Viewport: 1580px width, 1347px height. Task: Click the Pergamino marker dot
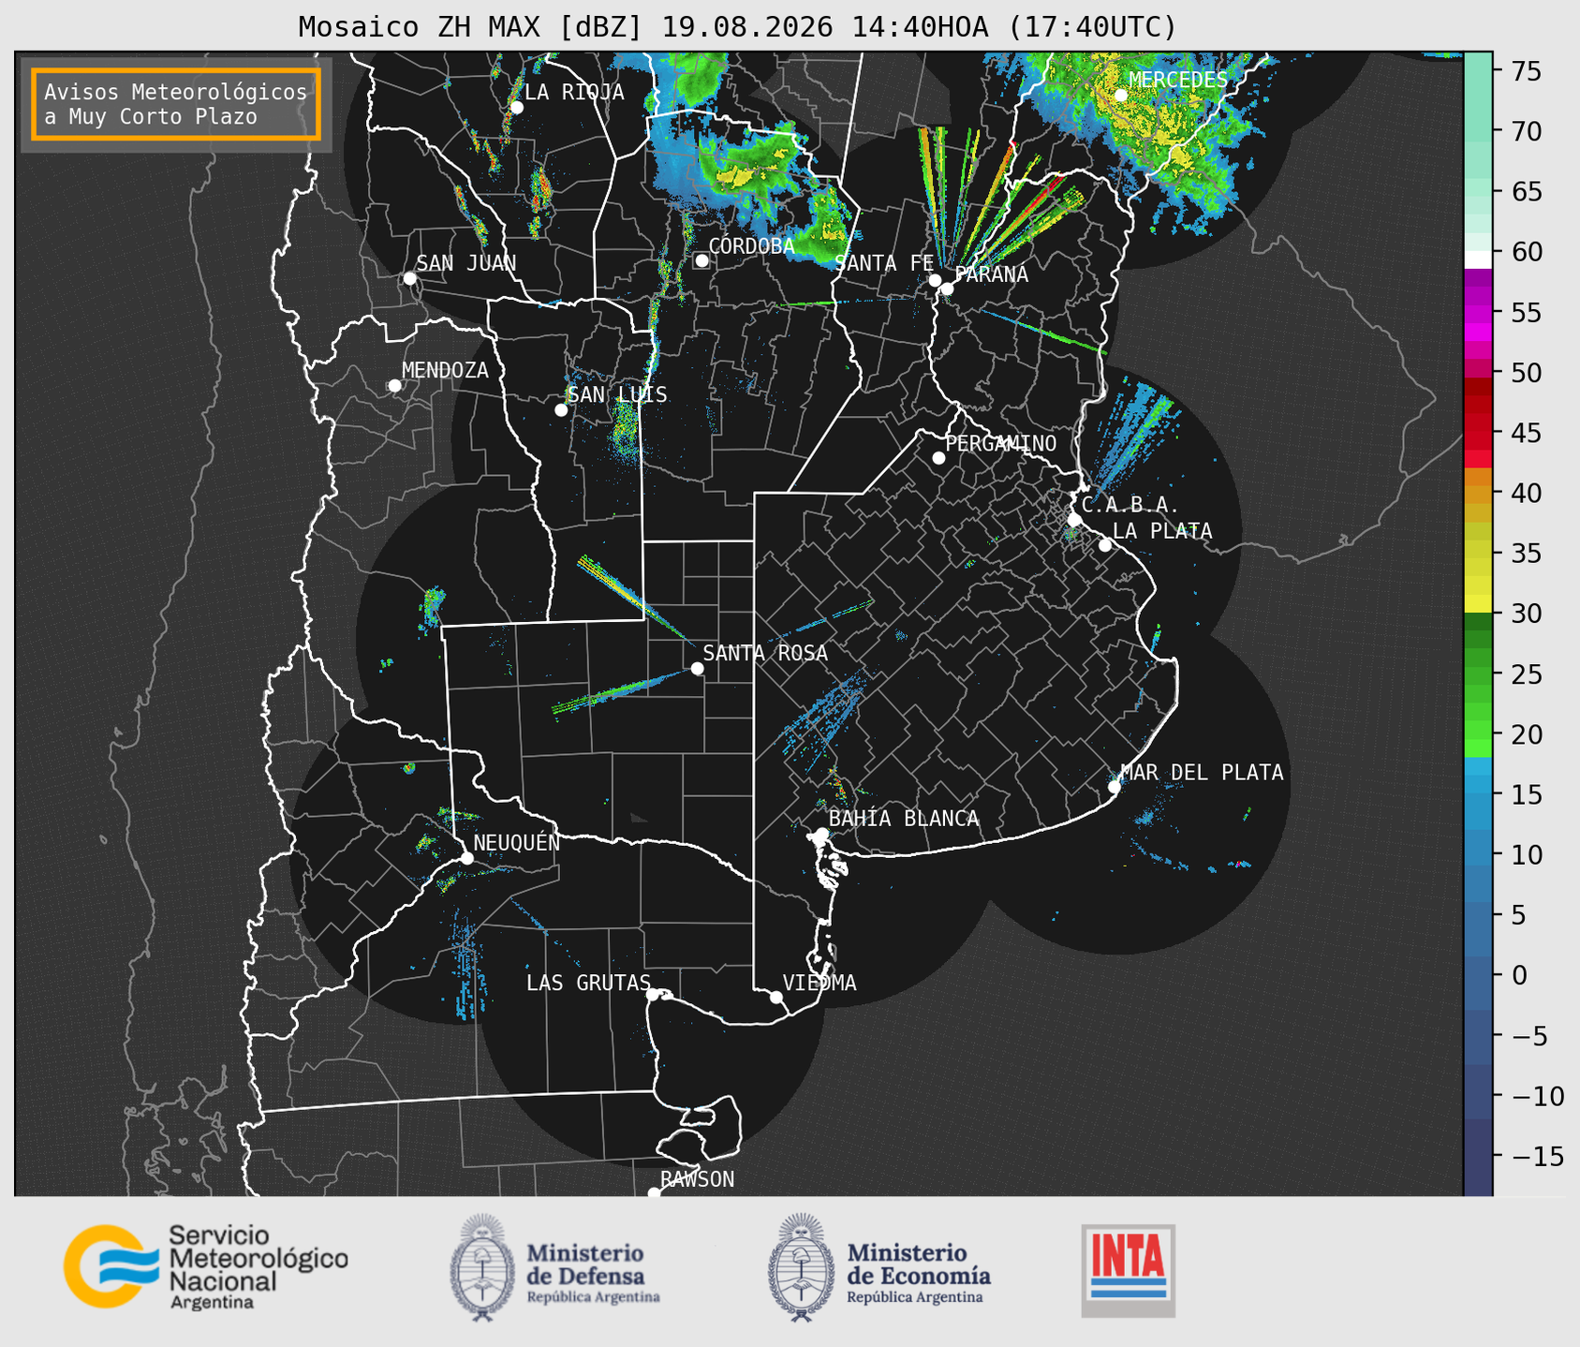click(x=938, y=458)
